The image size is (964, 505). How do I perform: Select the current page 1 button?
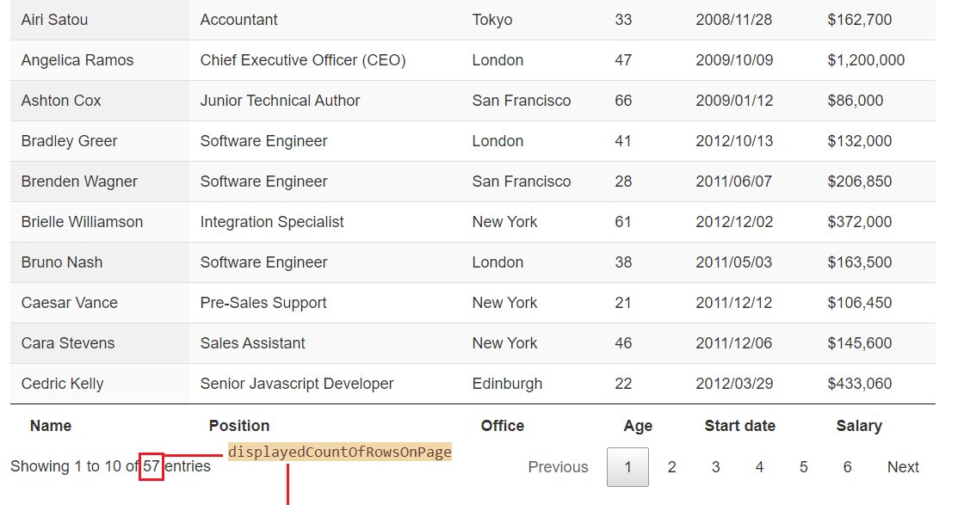(627, 466)
